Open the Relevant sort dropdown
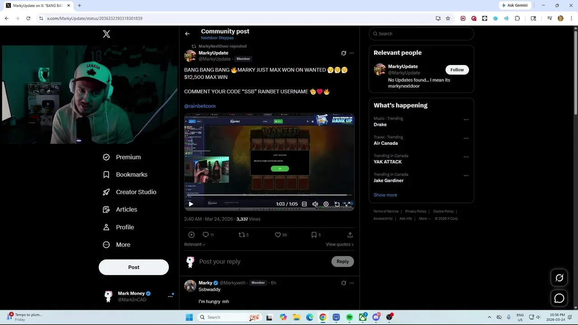The image size is (578, 325). 195,244
